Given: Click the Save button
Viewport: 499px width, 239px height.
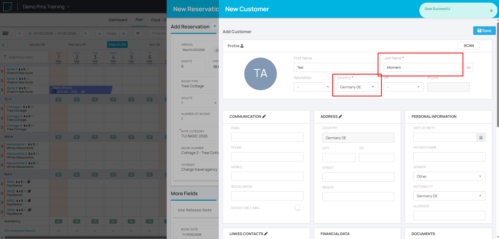Looking at the screenshot, I should click(x=484, y=31).
